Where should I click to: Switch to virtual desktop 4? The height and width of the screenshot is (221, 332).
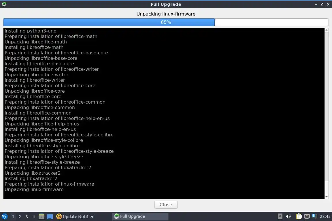pyautogui.click(x=34, y=217)
